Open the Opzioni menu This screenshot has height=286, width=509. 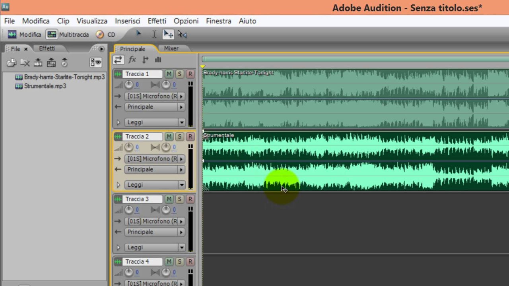tap(186, 21)
